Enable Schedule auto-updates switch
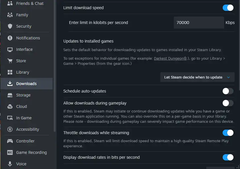The width and height of the screenshot is (240, 169). point(228,91)
